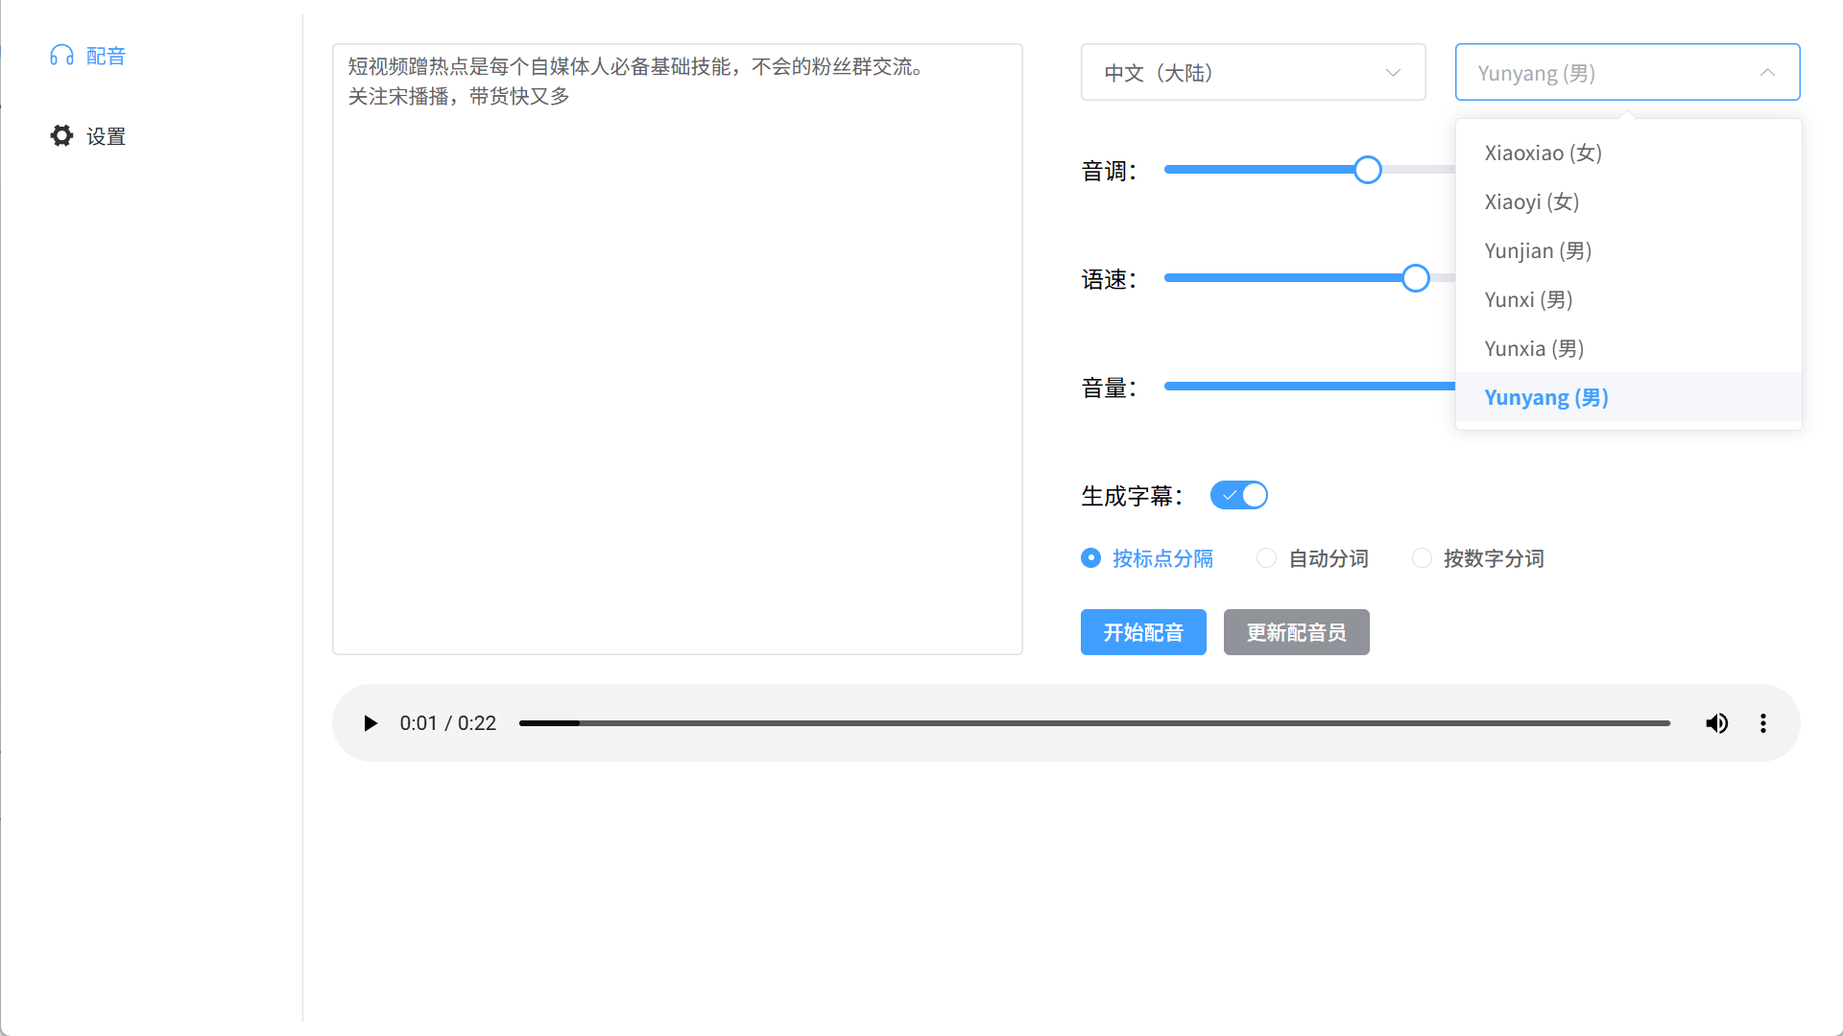This screenshot has width=1843, height=1036.
Task: Click the 配音 sidebar entry
Action: click(105, 55)
